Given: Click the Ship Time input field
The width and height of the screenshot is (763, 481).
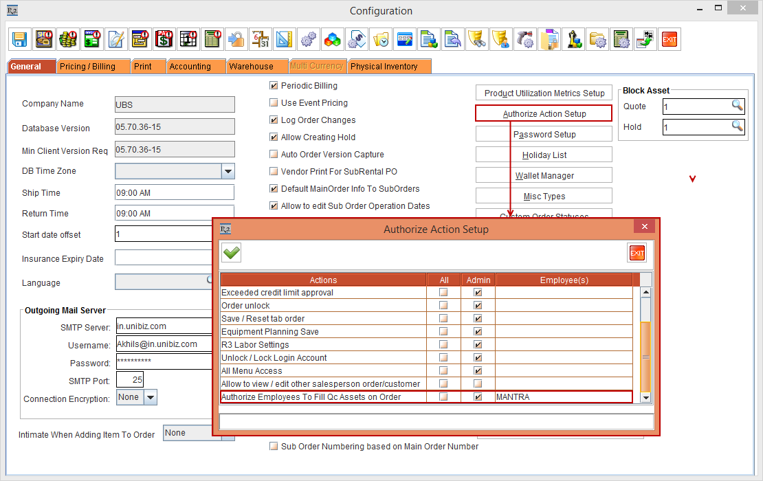Looking at the screenshot, I should pos(175,193).
